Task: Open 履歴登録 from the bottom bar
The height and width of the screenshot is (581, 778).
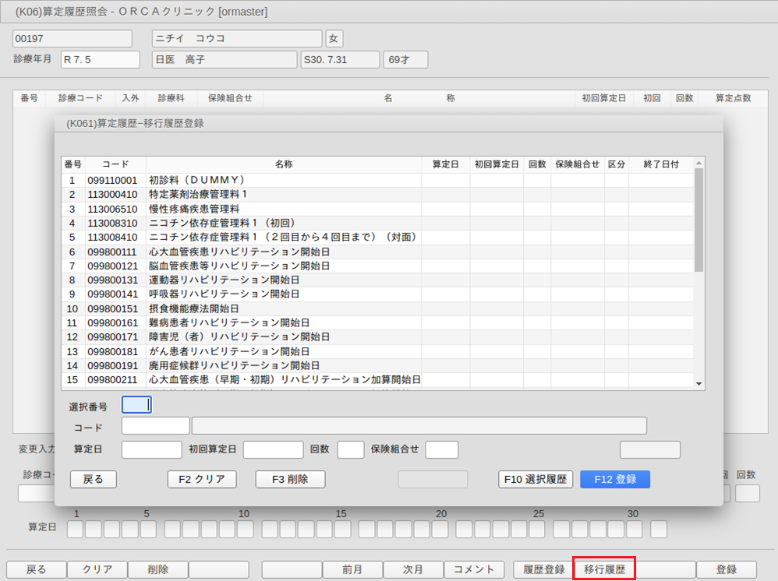Action: pyautogui.click(x=543, y=569)
